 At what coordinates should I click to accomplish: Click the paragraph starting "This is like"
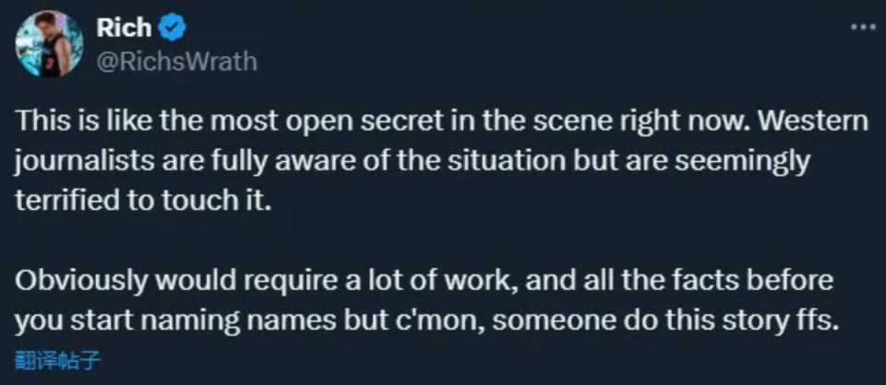pyautogui.click(x=441, y=162)
